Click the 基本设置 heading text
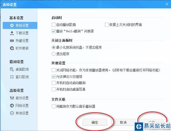Screen dimensions: 171x131 [x=16, y=18]
